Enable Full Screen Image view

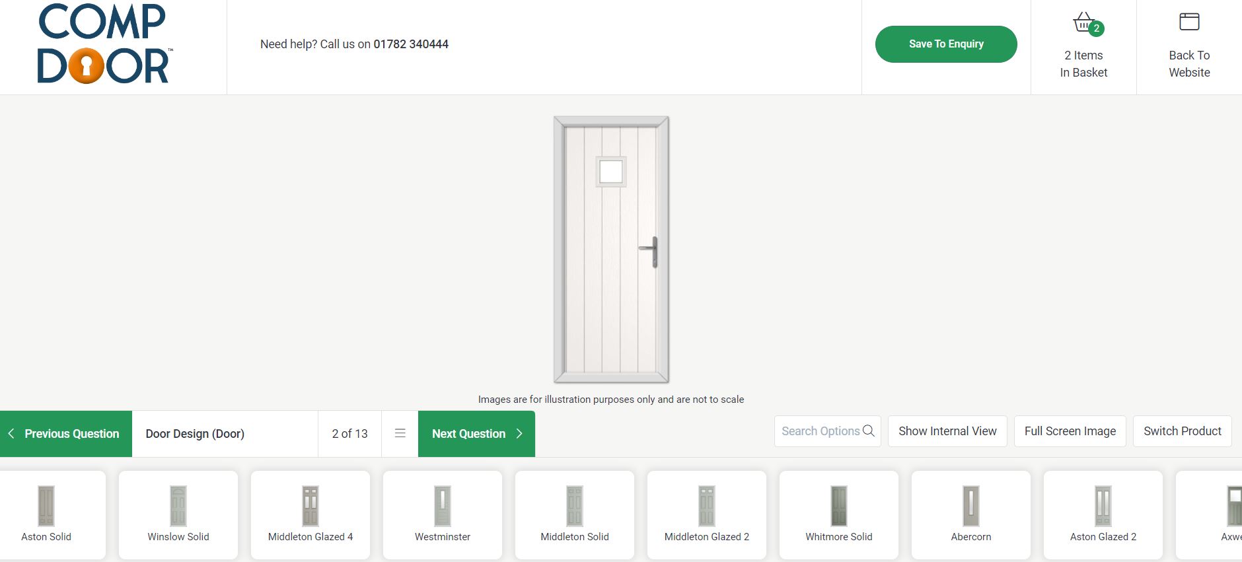click(x=1070, y=431)
